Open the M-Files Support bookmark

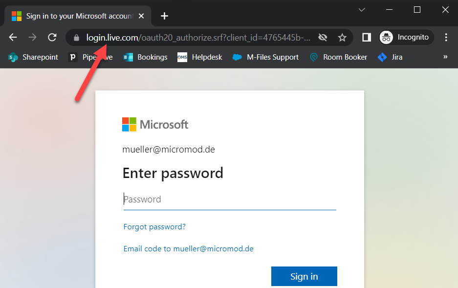265,57
